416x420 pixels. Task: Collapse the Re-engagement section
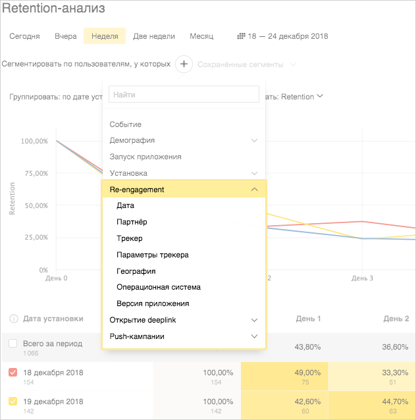tap(254, 190)
